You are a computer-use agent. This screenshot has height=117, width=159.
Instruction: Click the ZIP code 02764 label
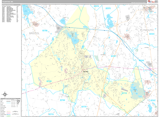[x=62, y=100]
